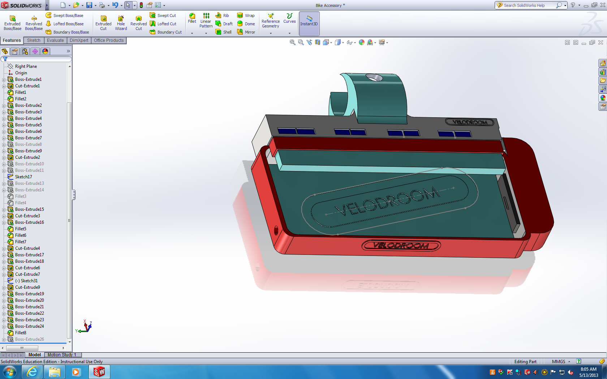Click the Dome feature tool

pos(246,24)
